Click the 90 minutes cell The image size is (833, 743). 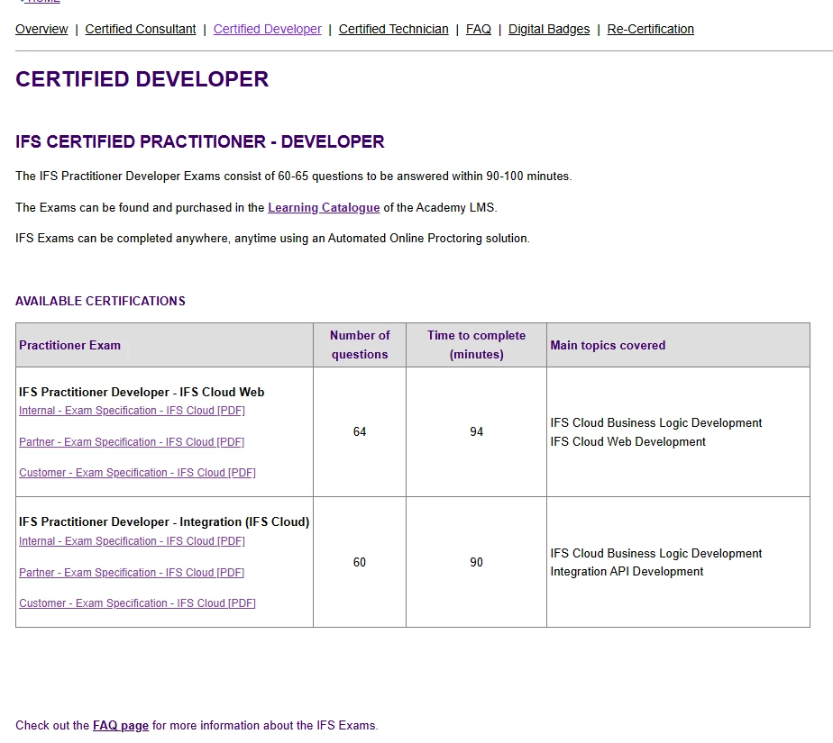(477, 563)
